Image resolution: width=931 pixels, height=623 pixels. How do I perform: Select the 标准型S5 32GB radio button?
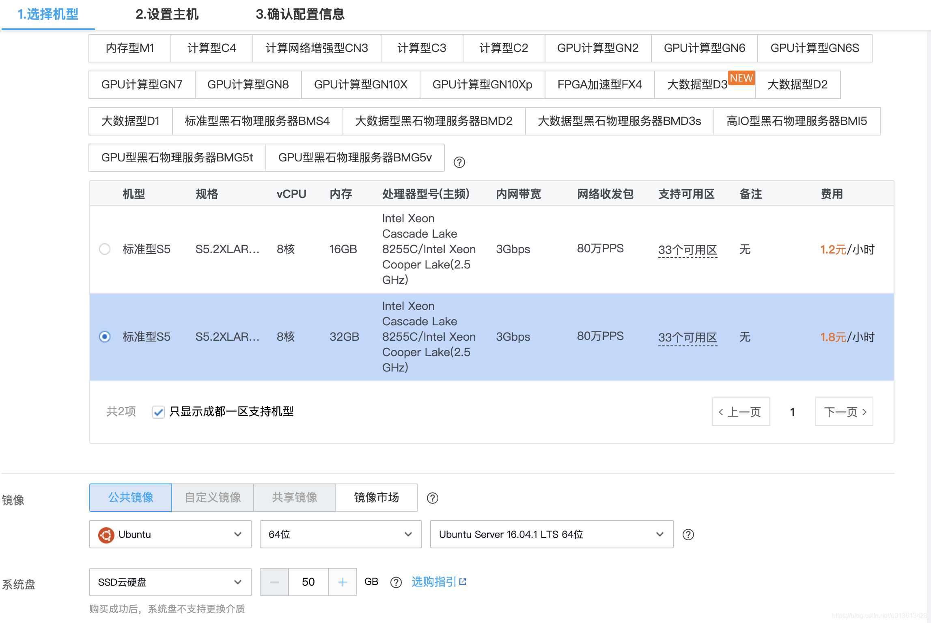coord(105,337)
